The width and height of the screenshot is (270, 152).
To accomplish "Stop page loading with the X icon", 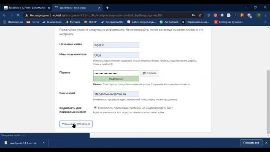I will click(x=18, y=15).
